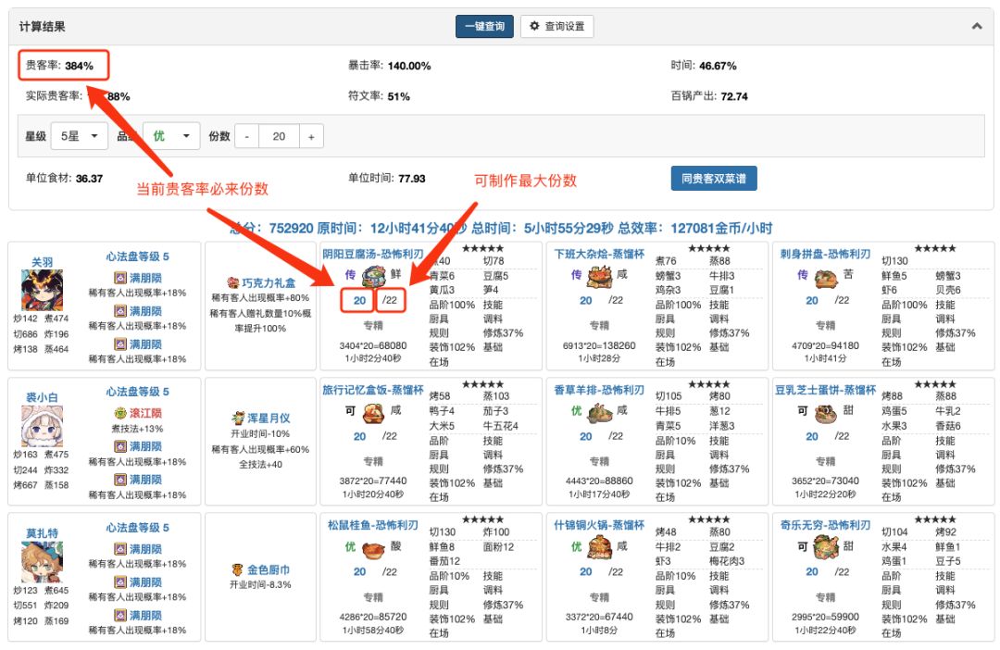Open the 关羽 chef name link
The width and height of the screenshot is (1000, 650).
(42, 262)
